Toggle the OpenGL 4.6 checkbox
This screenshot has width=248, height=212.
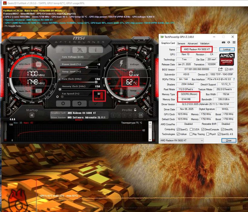pos(219,134)
